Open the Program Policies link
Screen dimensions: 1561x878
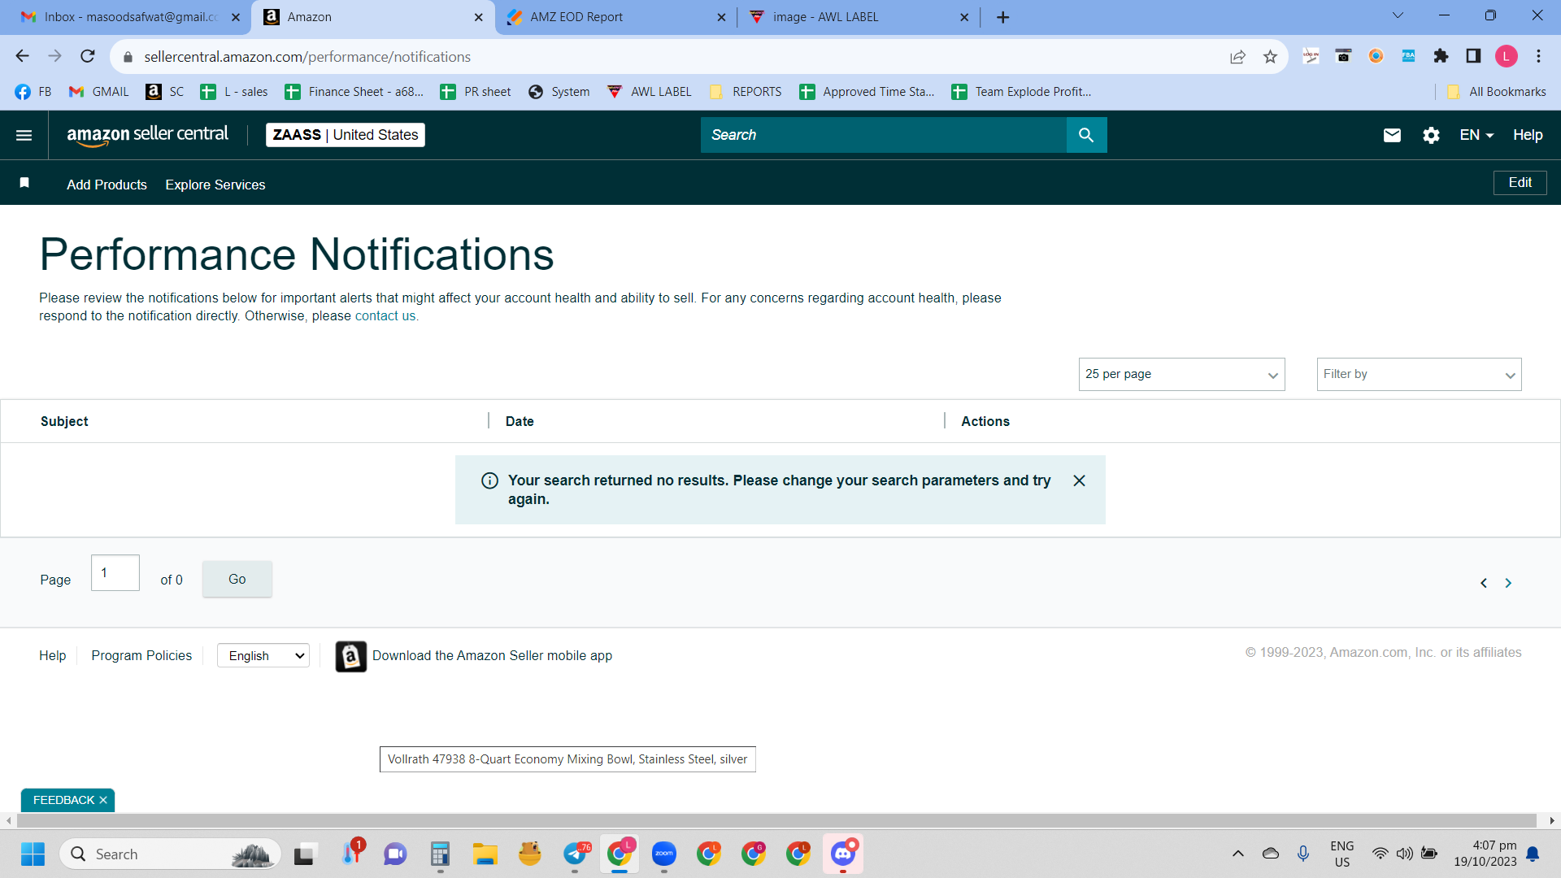click(x=141, y=656)
